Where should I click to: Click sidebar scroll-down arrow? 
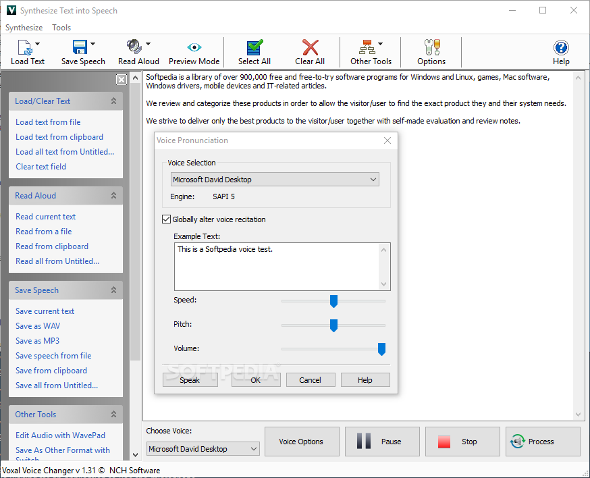pyautogui.click(x=136, y=454)
